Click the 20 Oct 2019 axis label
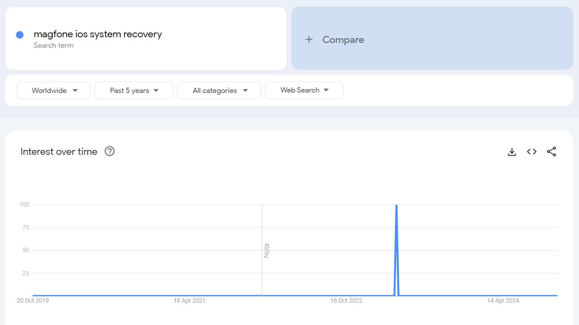The width and height of the screenshot is (579, 325). coord(33,300)
